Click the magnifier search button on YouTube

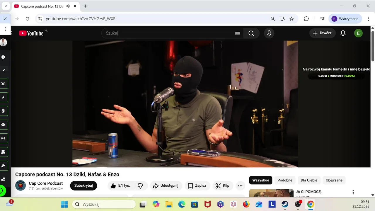pos(251,33)
